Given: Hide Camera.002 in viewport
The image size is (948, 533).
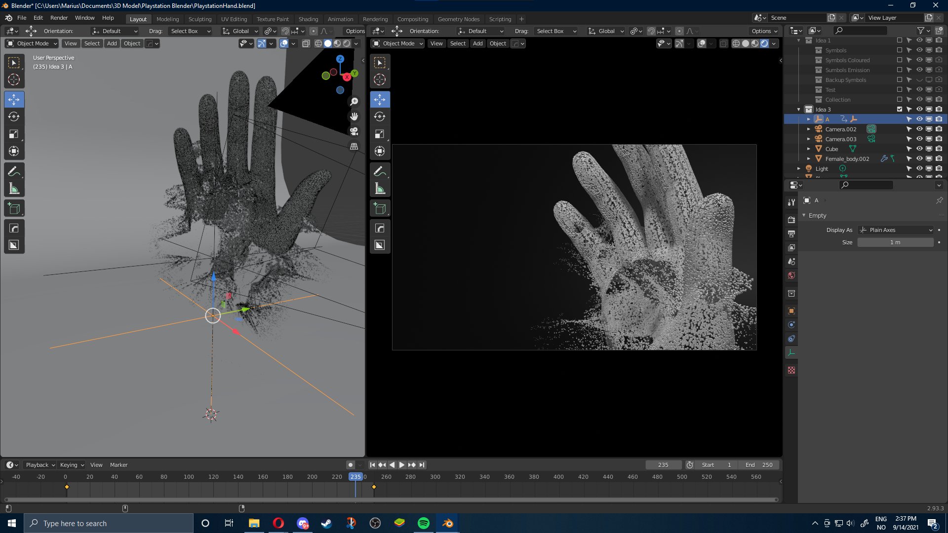Looking at the screenshot, I should click(x=919, y=129).
